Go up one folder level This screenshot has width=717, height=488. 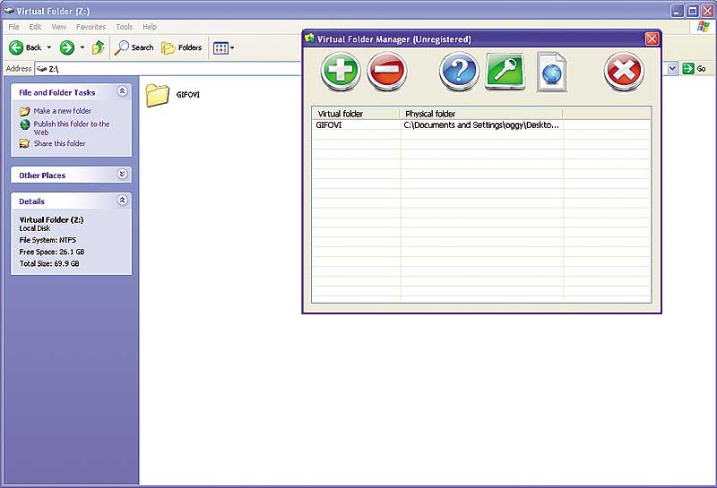(98, 47)
